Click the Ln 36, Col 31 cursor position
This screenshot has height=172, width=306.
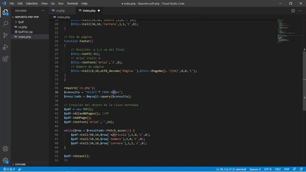pos(231,169)
